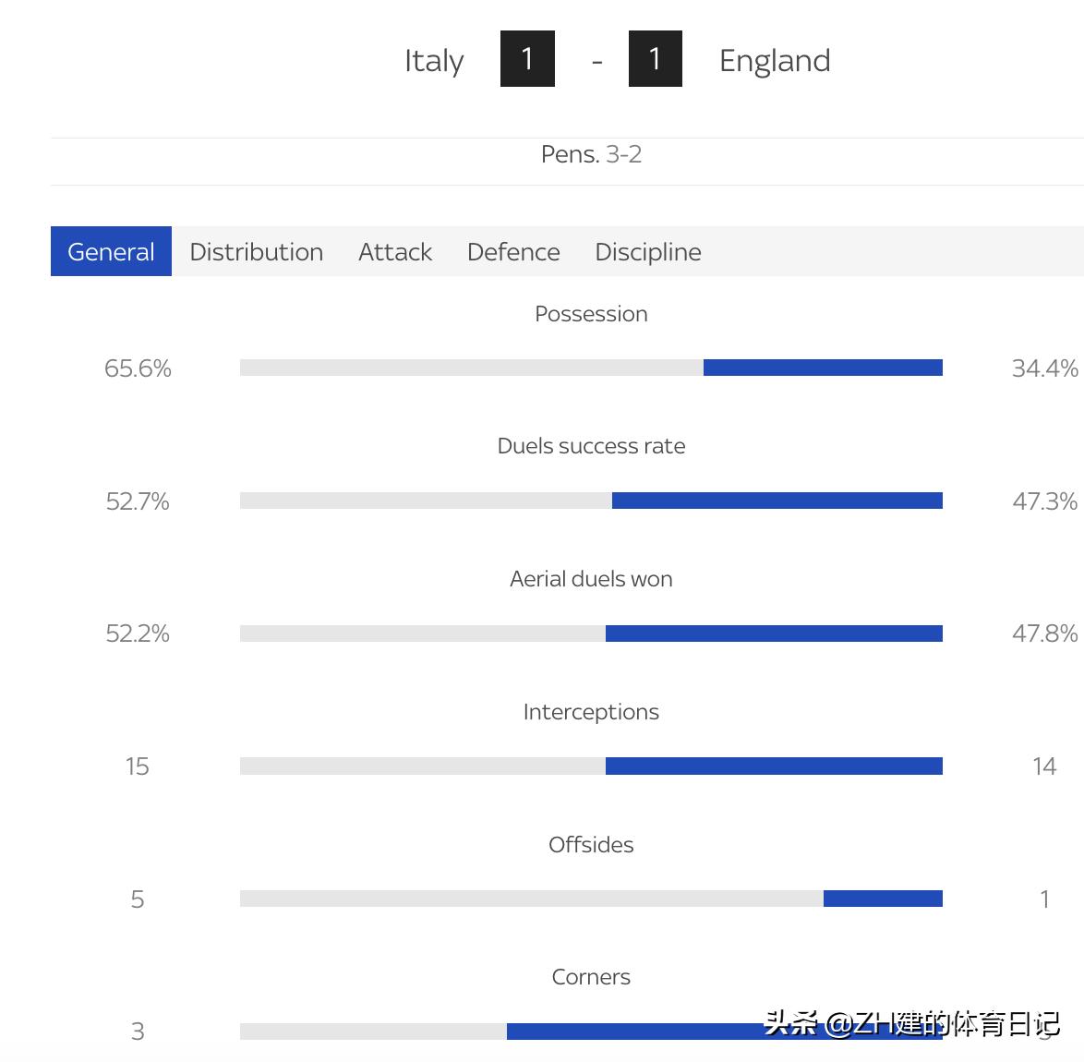This screenshot has height=1062, width=1084.
Task: Click Italy's 5 offsides value
Action: point(138,899)
